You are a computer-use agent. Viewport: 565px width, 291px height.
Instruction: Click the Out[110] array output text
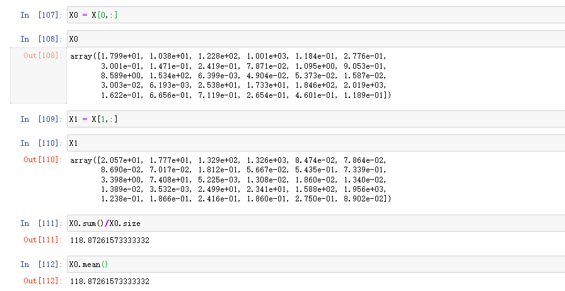point(231,180)
